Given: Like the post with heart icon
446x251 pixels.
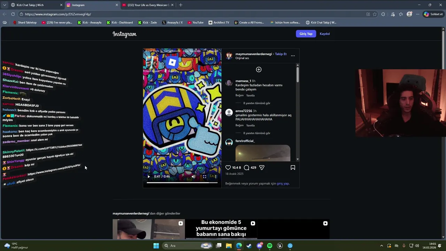Looking at the screenshot, I should (228, 168).
